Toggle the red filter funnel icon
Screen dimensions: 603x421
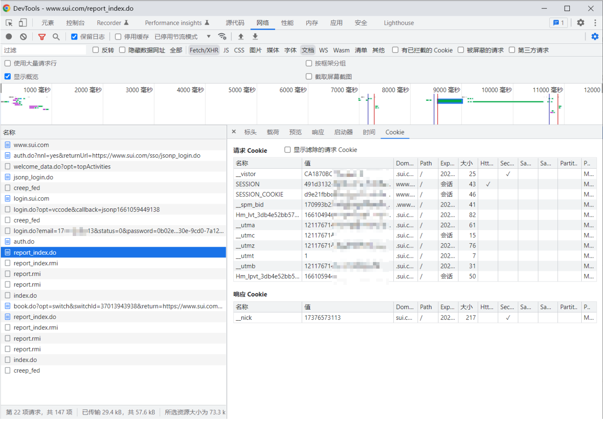point(42,37)
